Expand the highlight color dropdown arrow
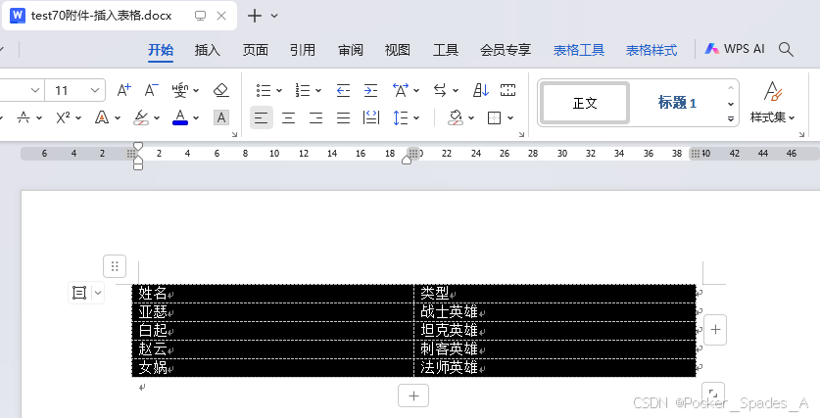820x418 pixels. pyautogui.click(x=157, y=118)
